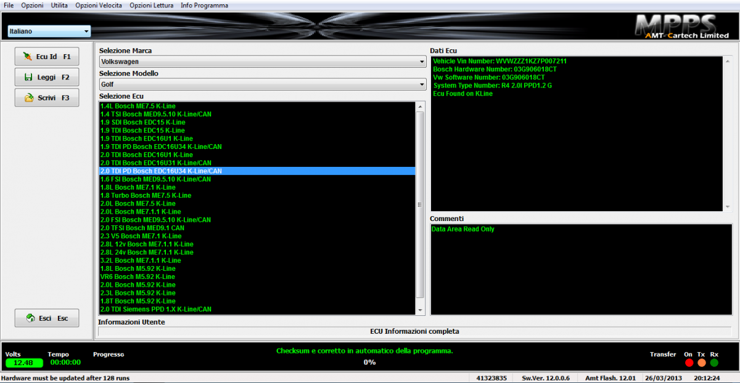Click the Esci Esc exit button
Viewport: 740px width, 383px height.
[x=47, y=318]
